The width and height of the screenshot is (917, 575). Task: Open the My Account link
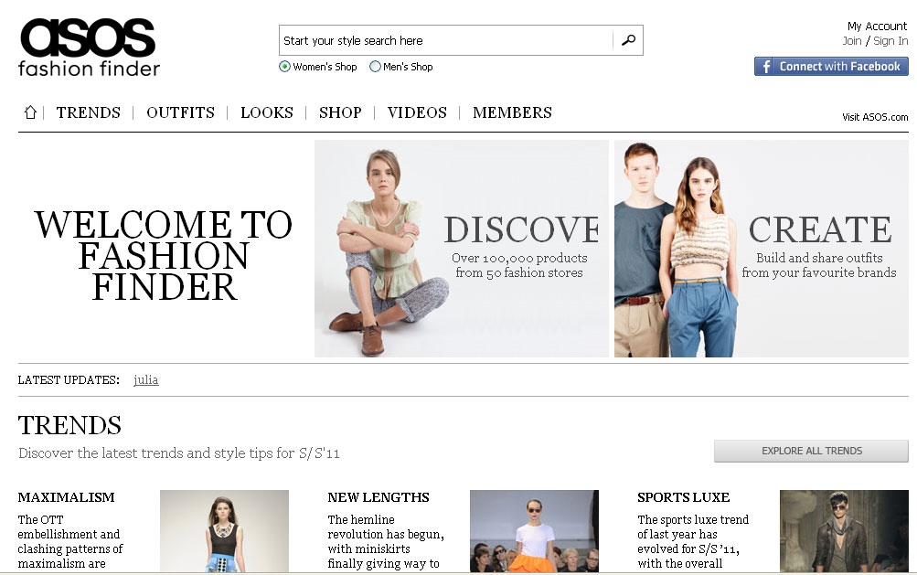click(x=877, y=27)
